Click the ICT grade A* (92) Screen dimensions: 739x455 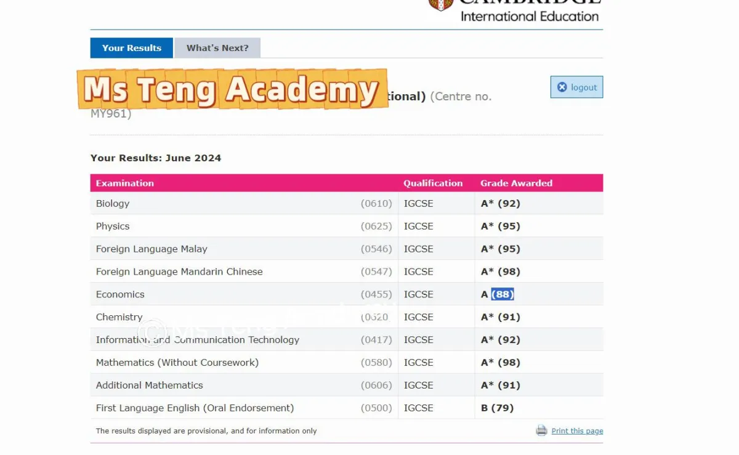[500, 340]
